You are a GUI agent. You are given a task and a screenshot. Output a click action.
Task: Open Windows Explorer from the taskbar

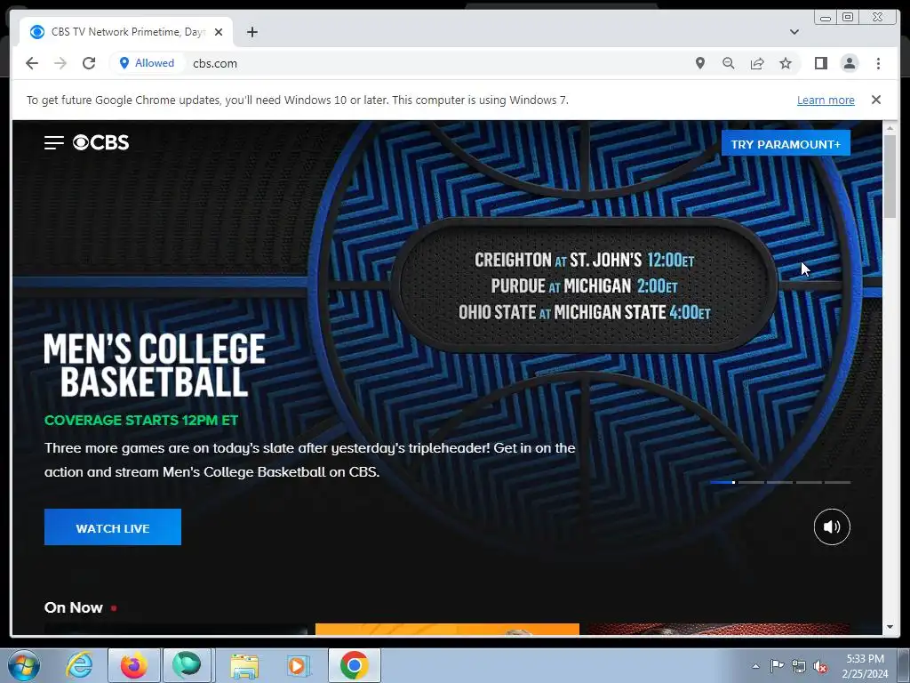coord(244,665)
